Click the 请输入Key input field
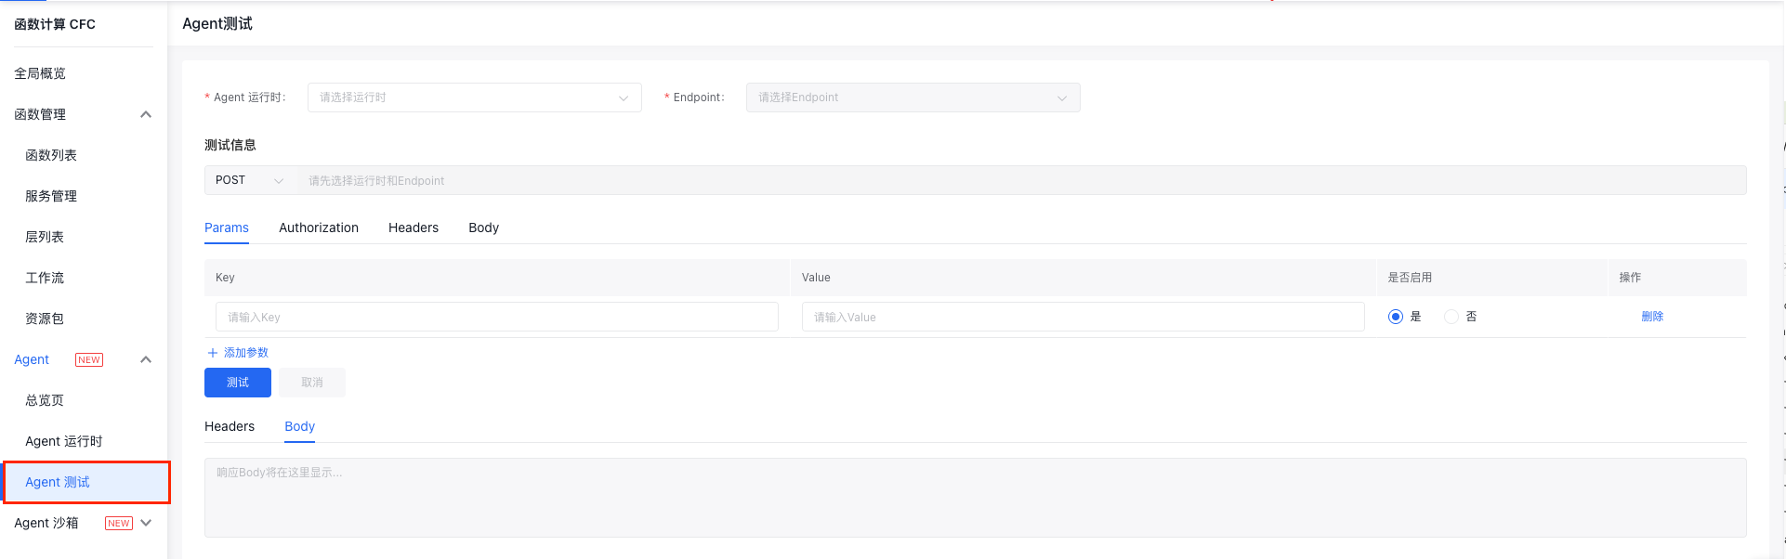 coord(496,317)
